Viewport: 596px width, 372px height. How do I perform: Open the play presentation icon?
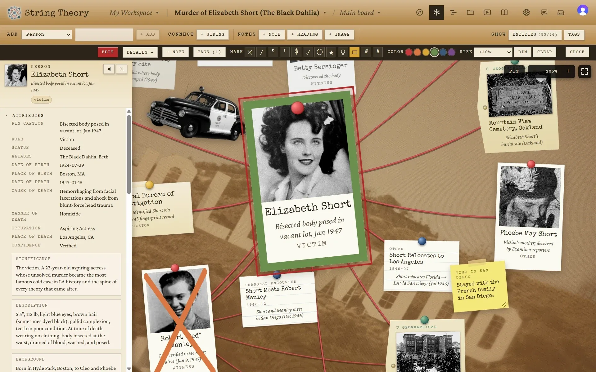(487, 12)
